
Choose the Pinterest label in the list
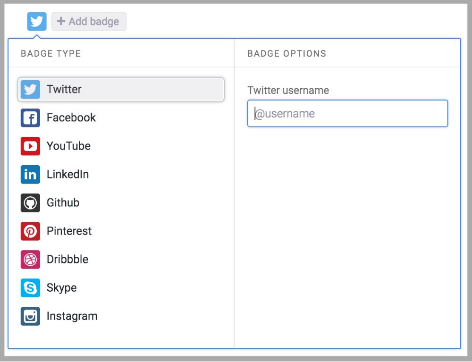[x=69, y=231]
